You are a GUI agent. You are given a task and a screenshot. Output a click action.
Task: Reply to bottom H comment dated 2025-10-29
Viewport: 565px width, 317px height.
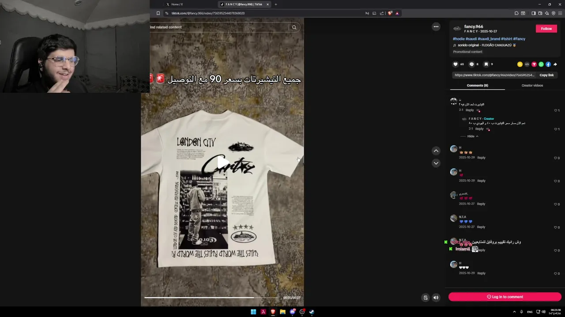[x=481, y=273]
